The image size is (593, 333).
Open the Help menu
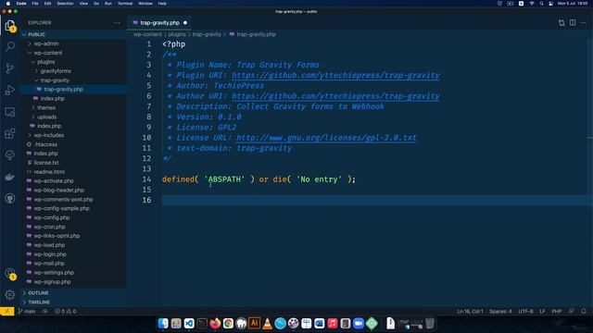point(162,4)
